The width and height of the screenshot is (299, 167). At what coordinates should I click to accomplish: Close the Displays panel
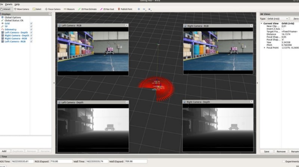(50, 14)
